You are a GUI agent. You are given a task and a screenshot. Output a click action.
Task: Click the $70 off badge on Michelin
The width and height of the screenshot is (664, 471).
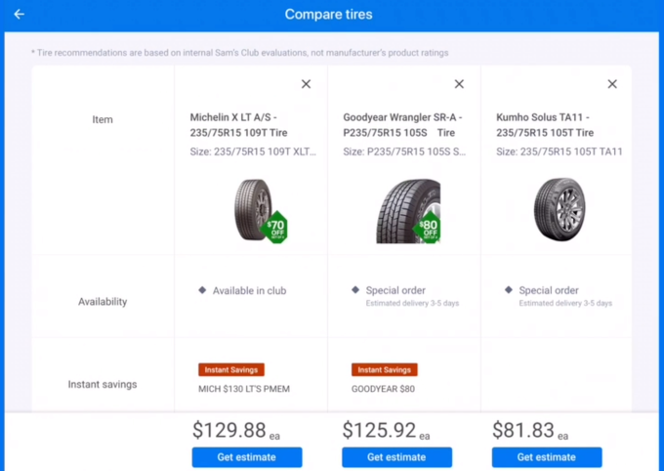click(276, 228)
